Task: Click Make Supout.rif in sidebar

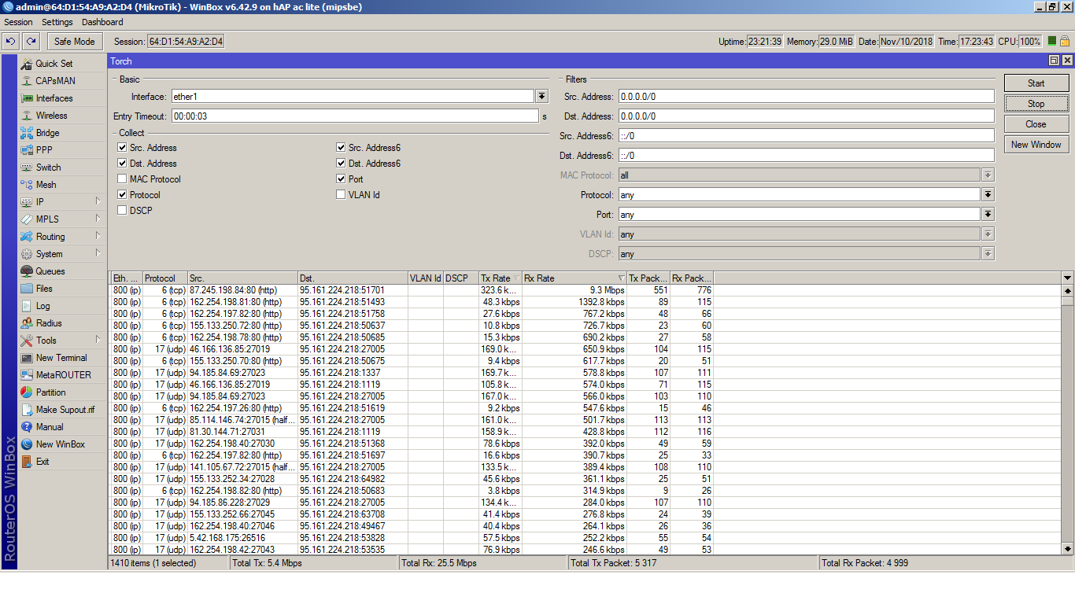Action: click(65, 410)
